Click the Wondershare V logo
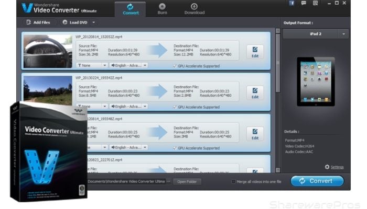 click(x=27, y=8)
